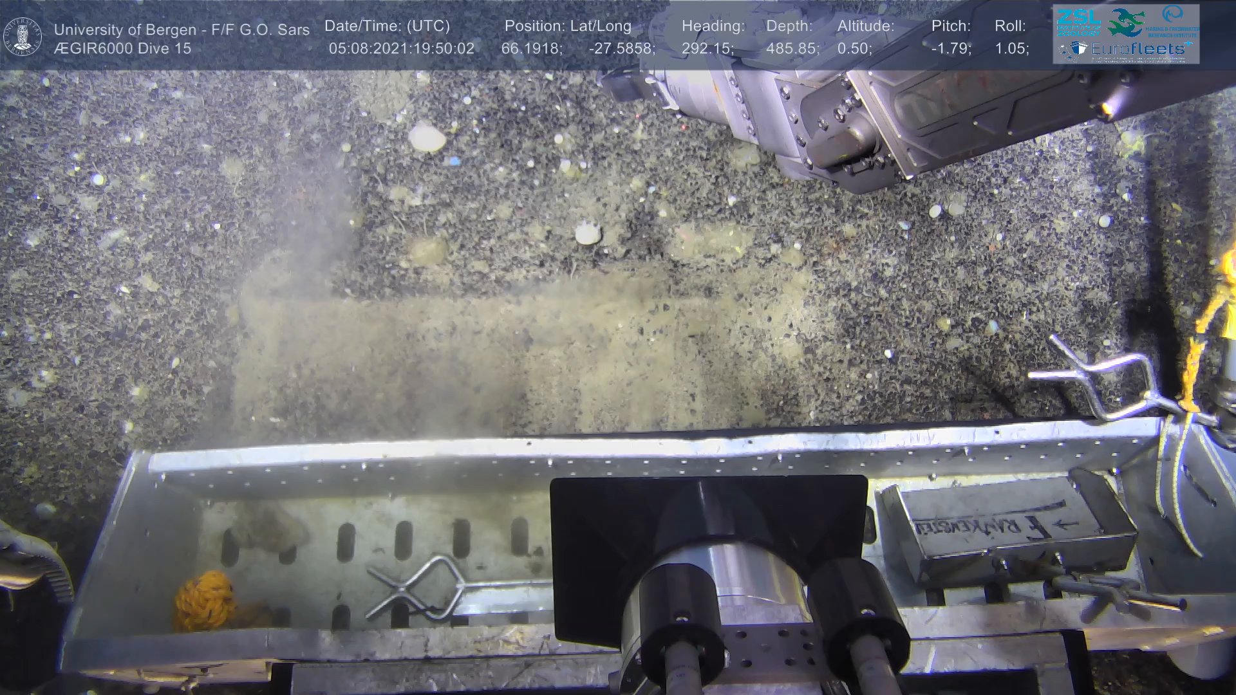This screenshot has height=695, width=1236.
Task: Click the ÆGIR6000 Dive 15 text
Action: coord(122,49)
